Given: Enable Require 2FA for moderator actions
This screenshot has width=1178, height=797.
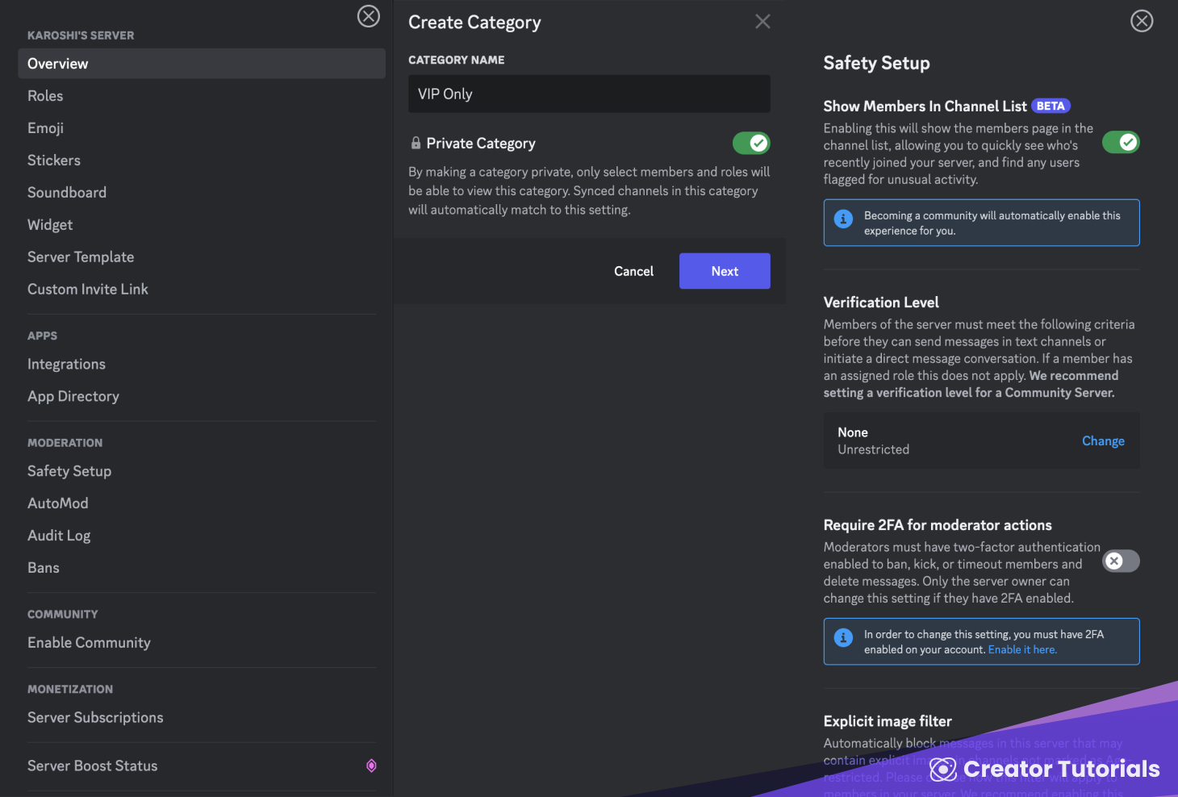Looking at the screenshot, I should [1121, 561].
